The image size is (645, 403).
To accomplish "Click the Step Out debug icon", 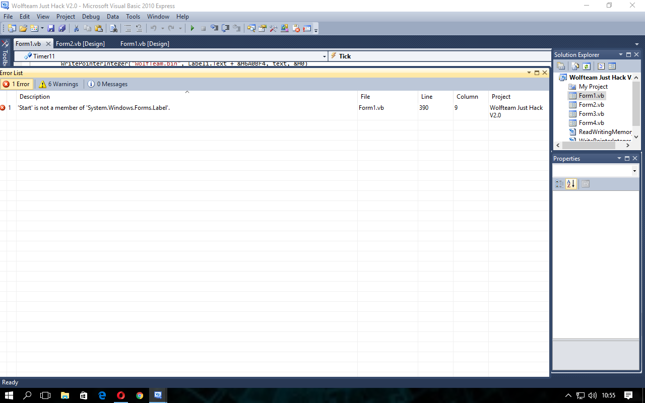I will [237, 28].
